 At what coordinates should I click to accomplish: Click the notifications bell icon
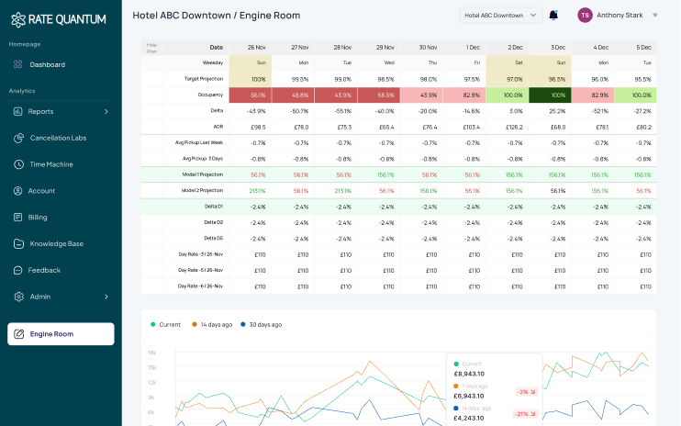[553, 15]
